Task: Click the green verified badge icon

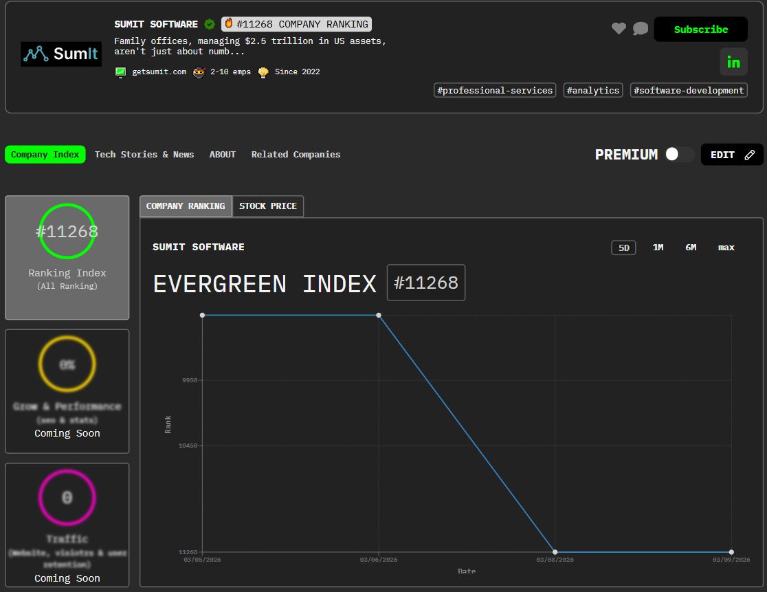Action: [x=210, y=25]
